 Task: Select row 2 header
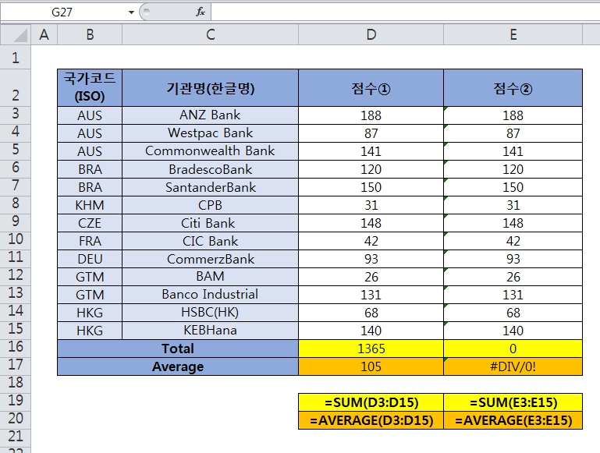[x=16, y=88]
